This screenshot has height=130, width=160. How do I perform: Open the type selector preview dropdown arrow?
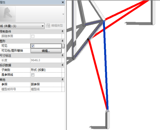pos(63,14)
